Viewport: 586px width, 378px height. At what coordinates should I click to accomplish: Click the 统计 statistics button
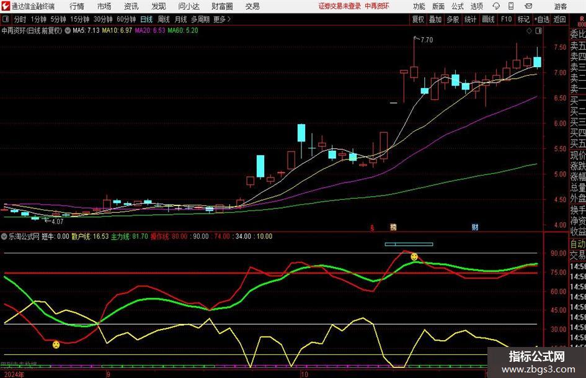pos(470,19)
